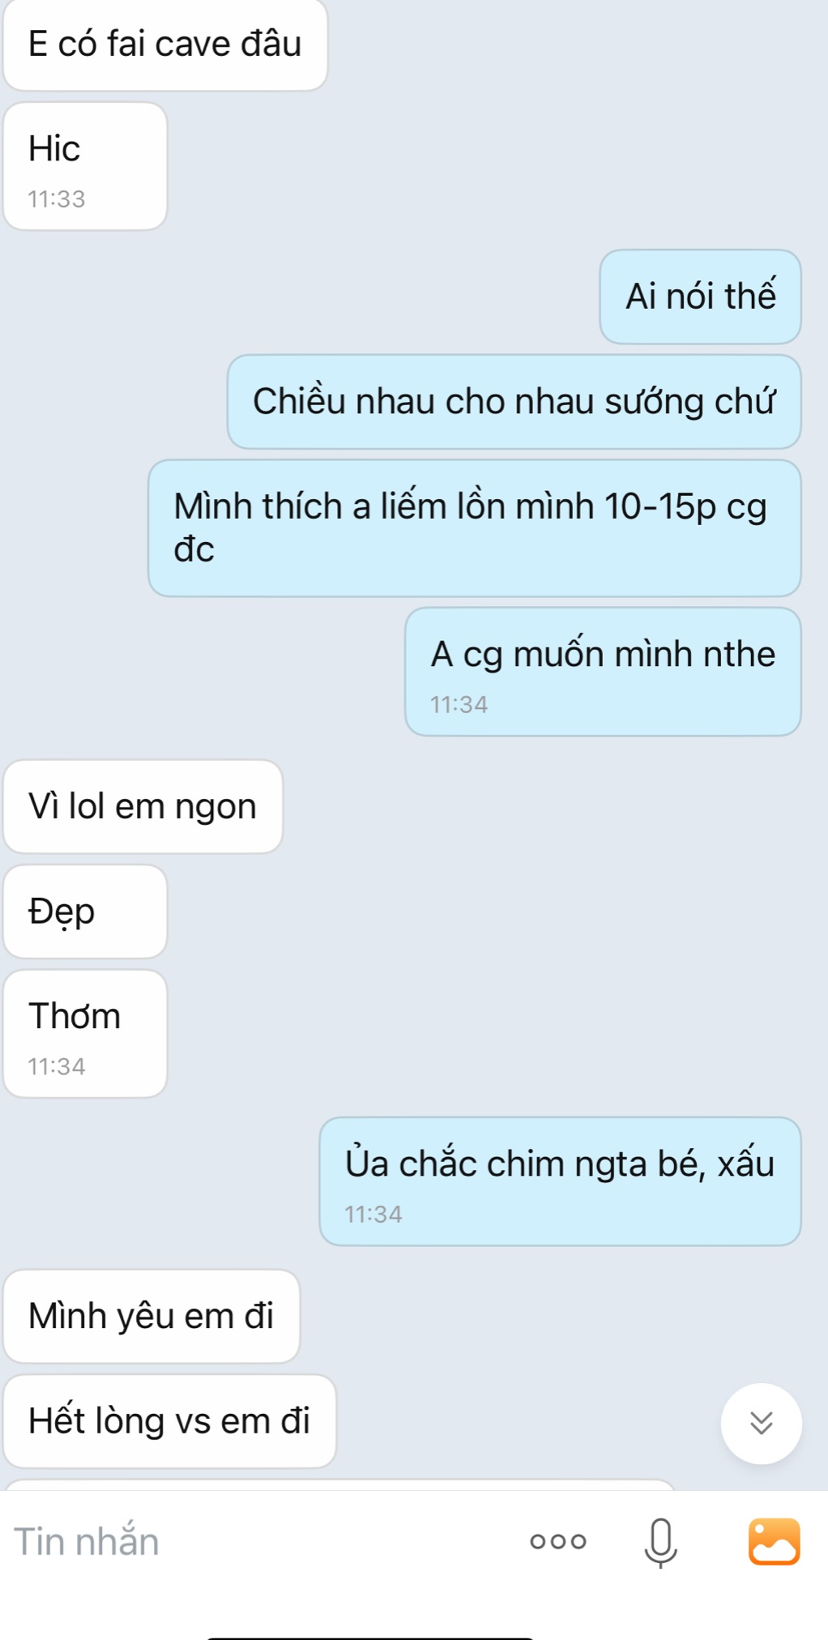Open the three-dots more options icon

558,1541
